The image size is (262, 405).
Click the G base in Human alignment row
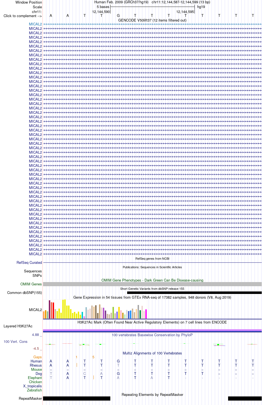click(x=118, y=361)
